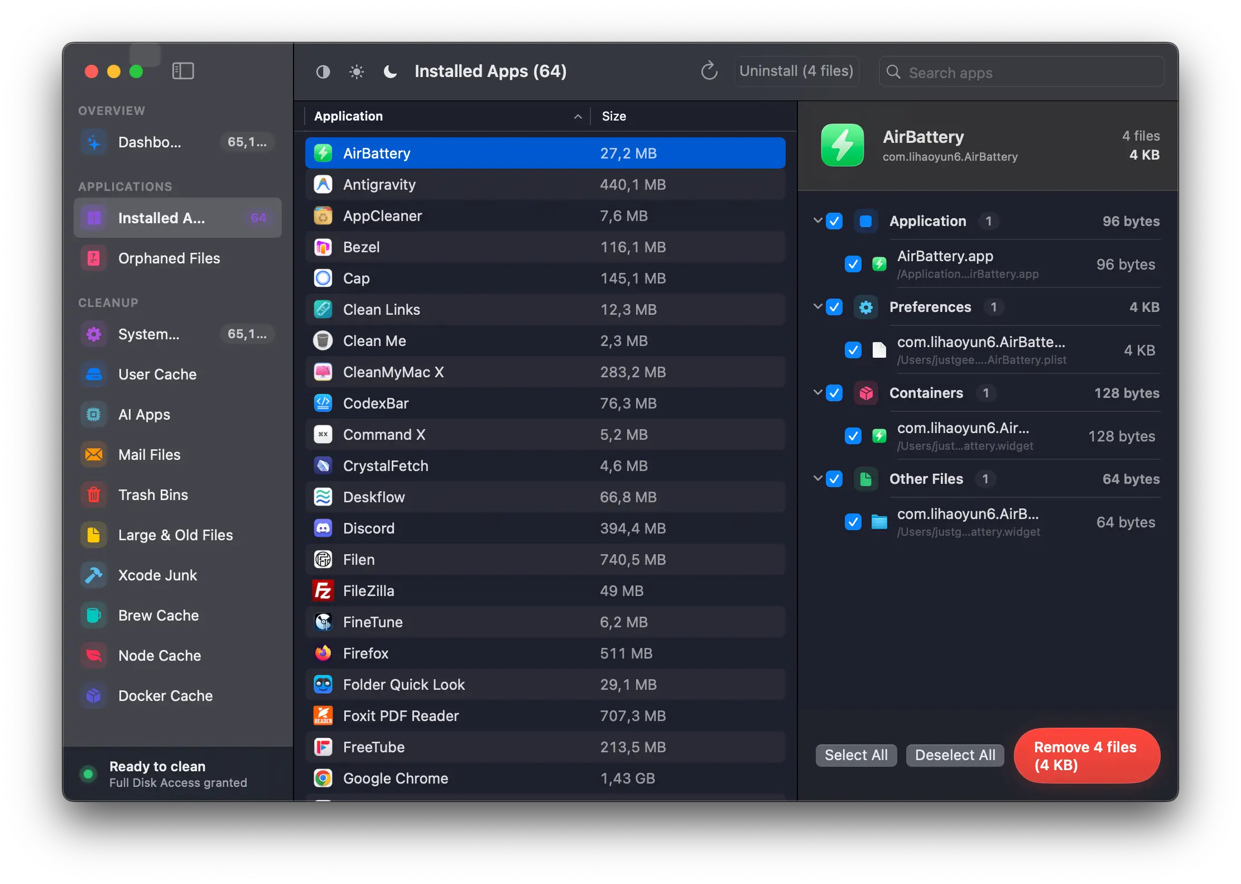Click Remove 4 files (4 KB) button
The width and height of the screenshot is (1241, 884).
point(1086,756)
